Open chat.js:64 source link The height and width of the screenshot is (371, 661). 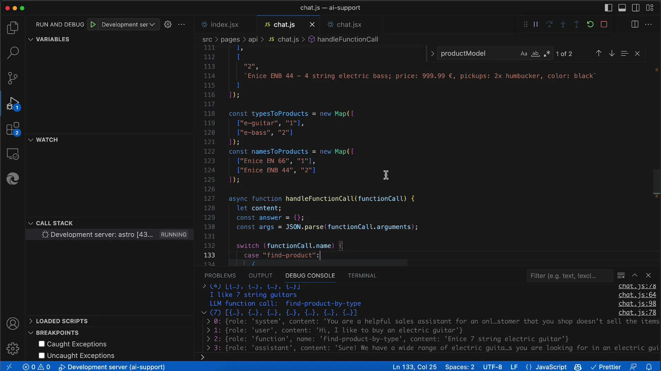point(637,295)
